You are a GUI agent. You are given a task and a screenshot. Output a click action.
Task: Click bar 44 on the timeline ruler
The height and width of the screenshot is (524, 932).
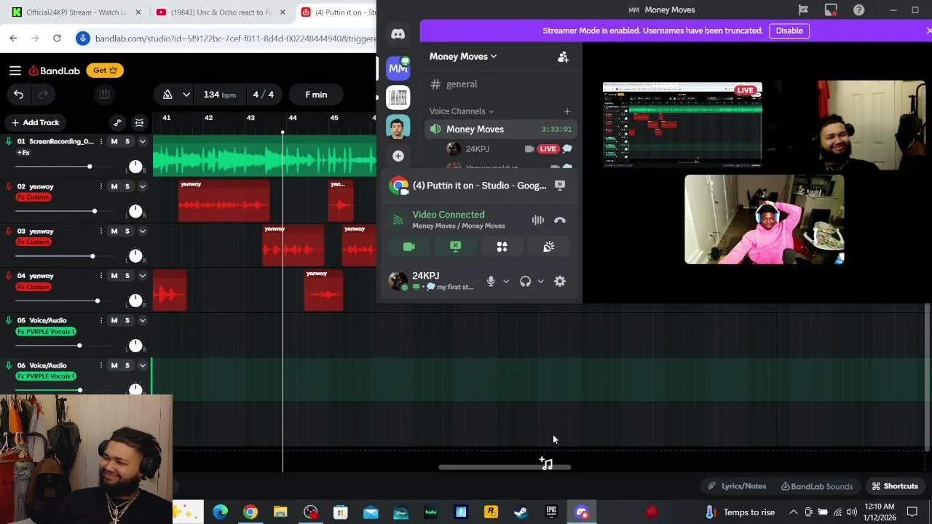tap(292, 118)
